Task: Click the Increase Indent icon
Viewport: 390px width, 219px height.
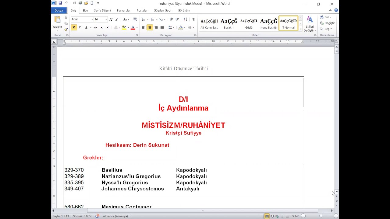Action: (x=177, y=19)
